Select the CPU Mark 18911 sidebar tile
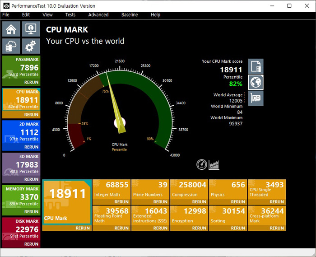The width and height of the screenshot is (316, 257). [x=21, y=99]
